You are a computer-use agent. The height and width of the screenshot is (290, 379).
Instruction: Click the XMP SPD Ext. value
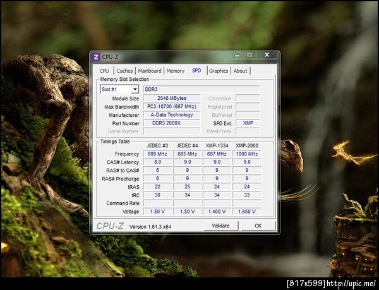(248, 123)
